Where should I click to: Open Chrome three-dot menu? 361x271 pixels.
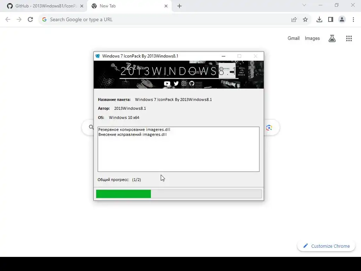coord(353,19)
